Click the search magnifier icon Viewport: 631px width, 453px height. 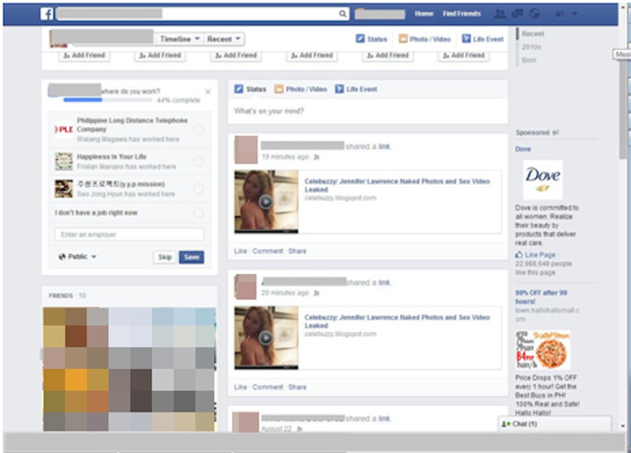342,13
